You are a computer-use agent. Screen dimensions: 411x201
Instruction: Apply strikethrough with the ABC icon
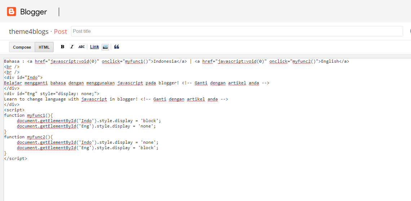[81, 47]
